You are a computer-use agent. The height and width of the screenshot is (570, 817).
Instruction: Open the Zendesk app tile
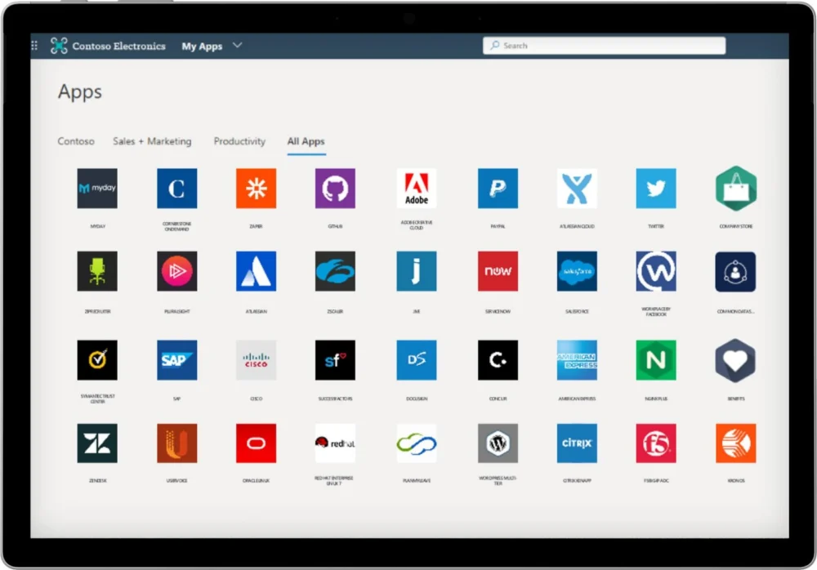(97, 443)
